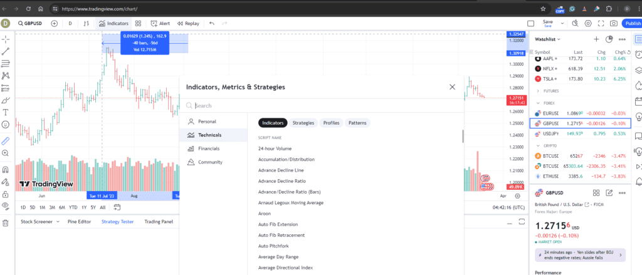Open chart settings hexagon icon

pyautogui.click(x=588, y=23)
